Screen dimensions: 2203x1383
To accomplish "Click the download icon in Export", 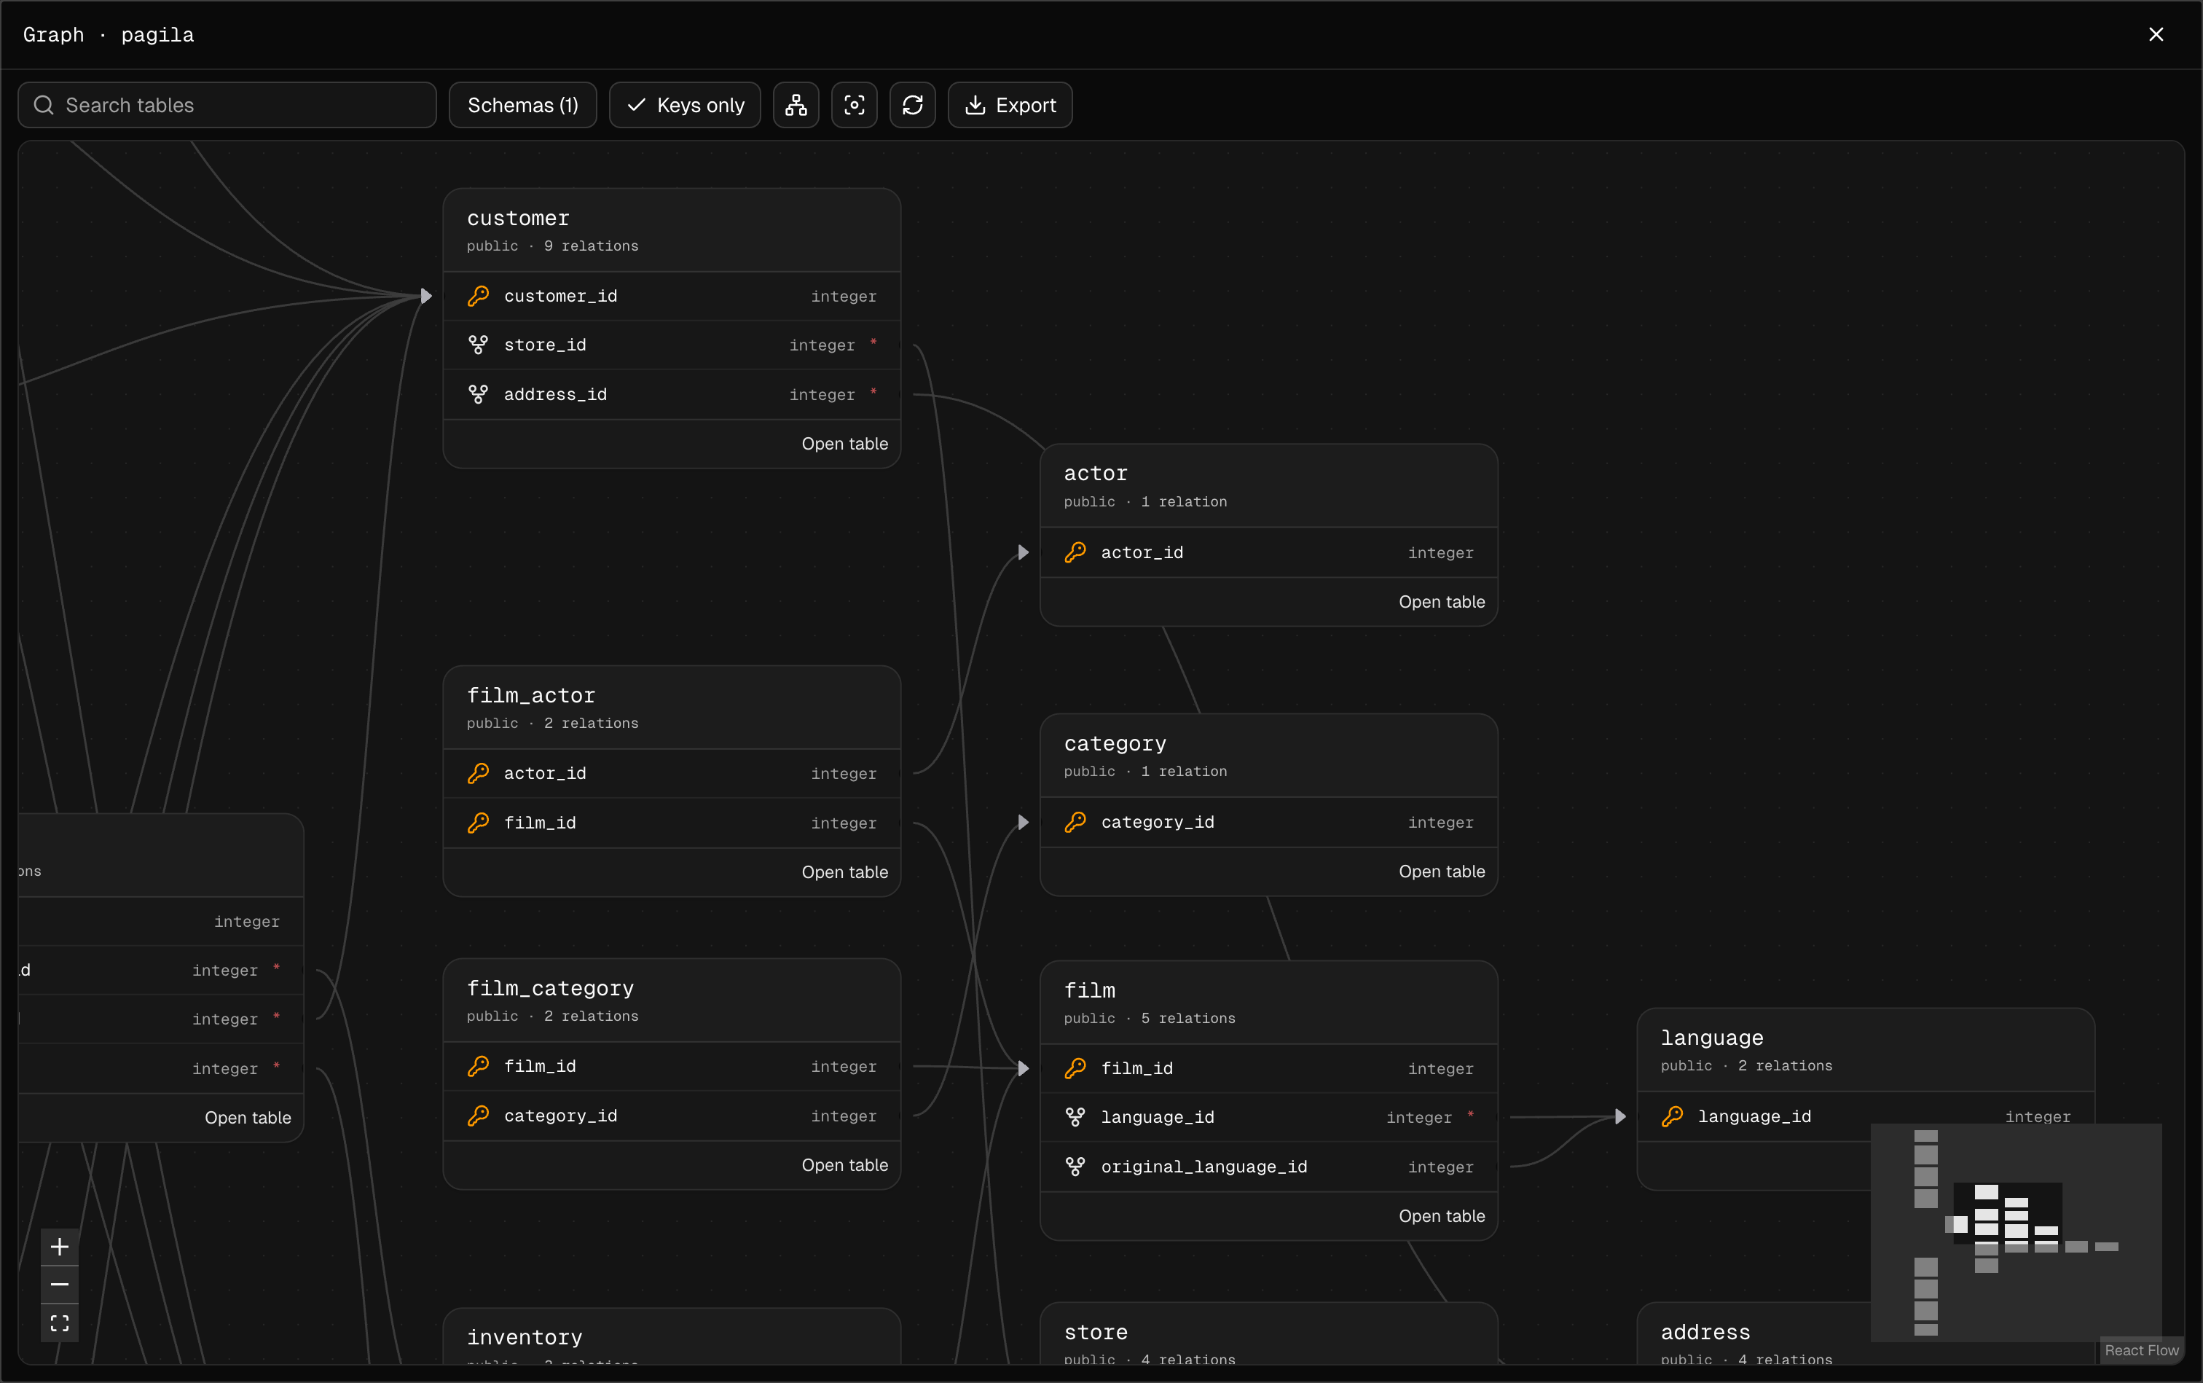I will tap(975, 105).
